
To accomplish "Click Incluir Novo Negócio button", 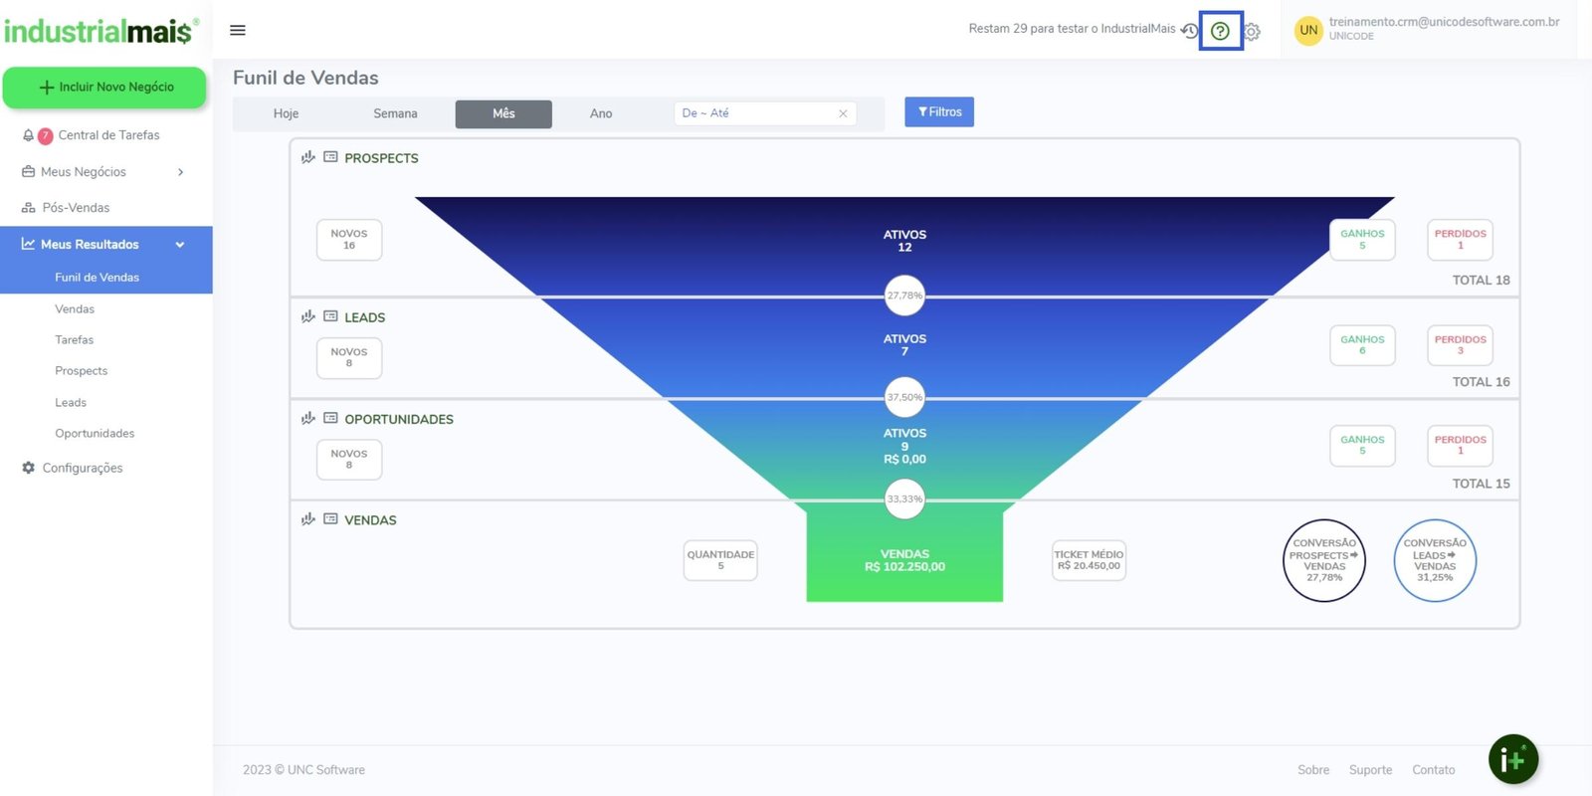I will pyautogui.click(x=104, y=88).
